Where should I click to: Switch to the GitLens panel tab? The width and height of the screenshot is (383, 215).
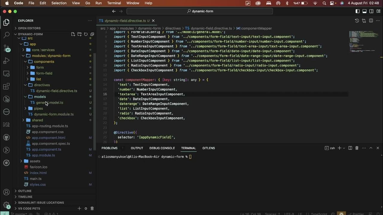(x=209, y=148)
